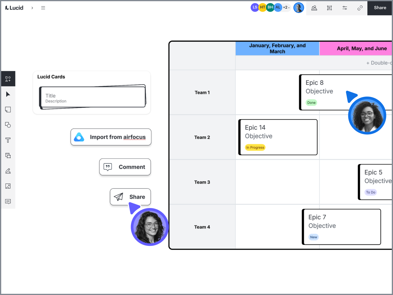Click the dark Share button in header

click(x=380, y=8)
